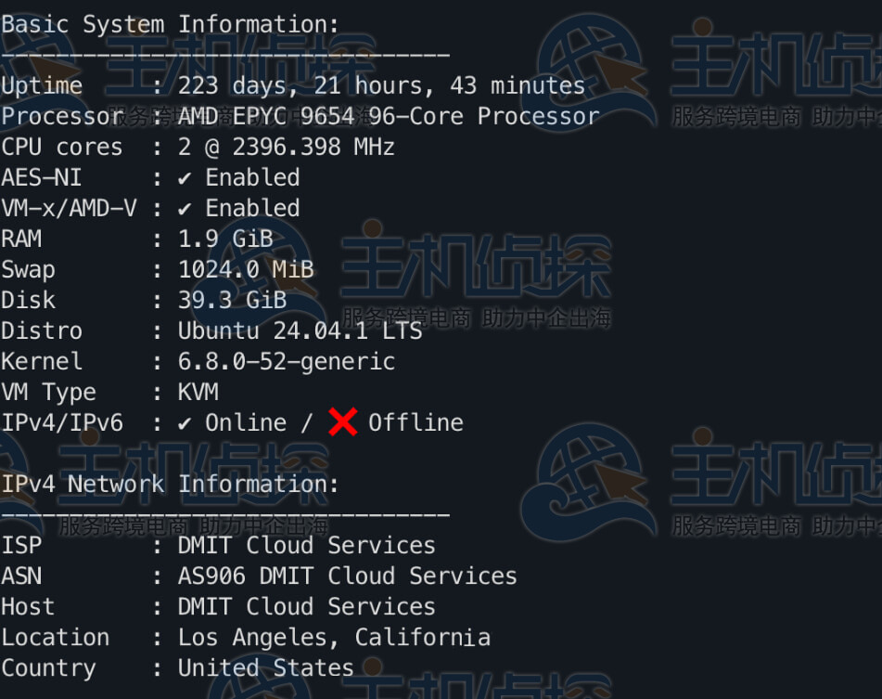Click the kernel version 6.8.0-52-generic
Screen dimensions: 882x699
pos(286,361)
